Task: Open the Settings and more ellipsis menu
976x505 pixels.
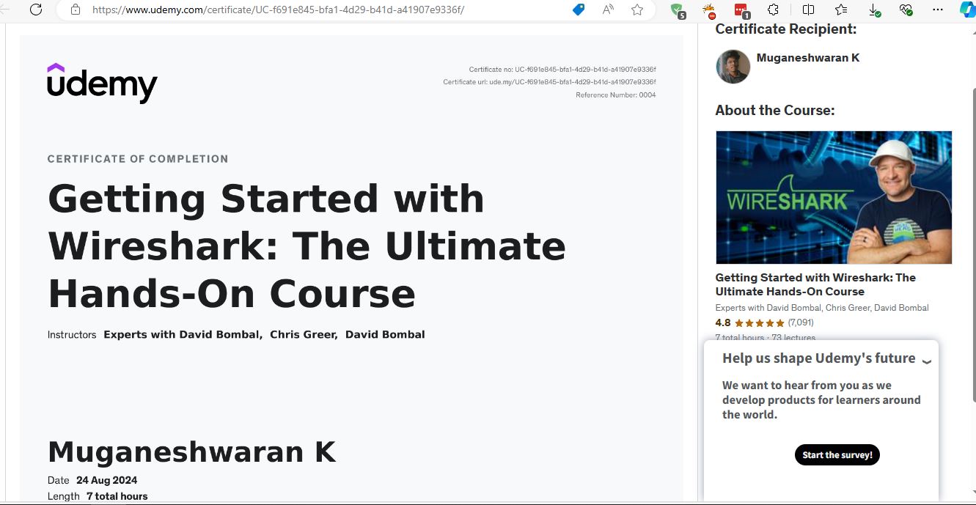Action: pyautogui.click(x=938, y=10)
